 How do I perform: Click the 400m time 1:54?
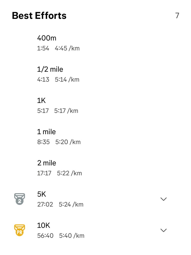(43, 48)
